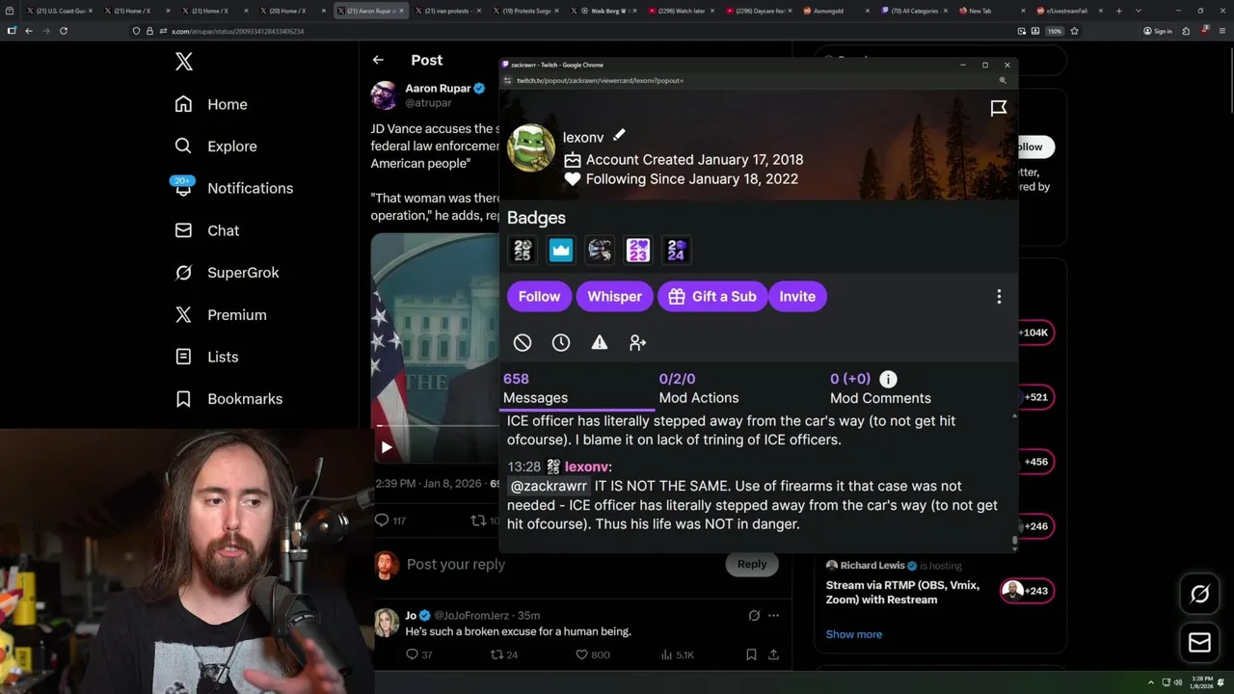Viewport: 1234px width, 694px height.
Task: Click the Invite button
Action: pos(797,297)
